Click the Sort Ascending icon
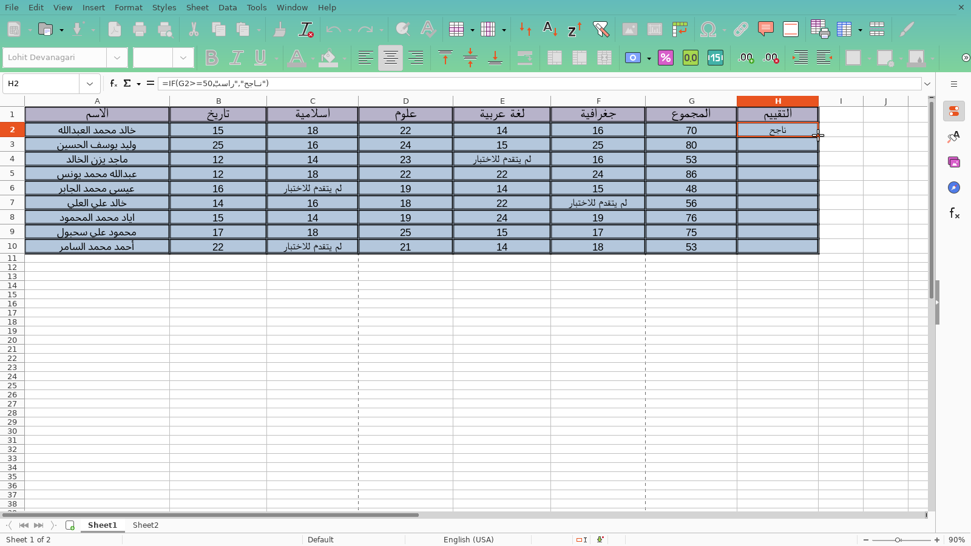Screen dimensions: 971x546 (x=549, y=29)
